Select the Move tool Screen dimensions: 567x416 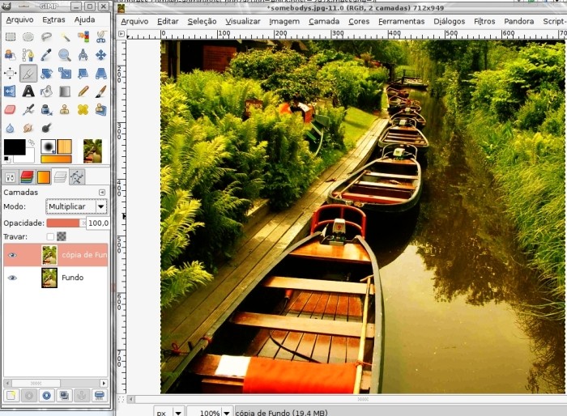101,55
